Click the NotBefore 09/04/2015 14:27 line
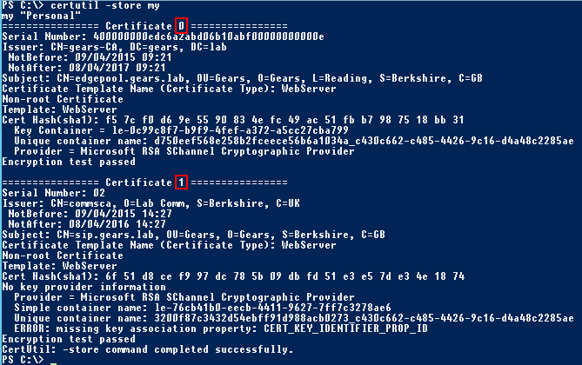The width and height of the screenshot is (582, 365). 90,214
